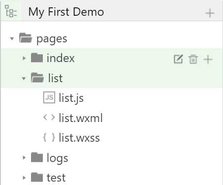Screen dimensions: 223x185
Task: Click the JS file icon next to list.js
Action: click(x=49, y=97)
